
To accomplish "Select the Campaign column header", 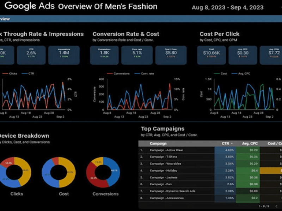I will 158,143.
